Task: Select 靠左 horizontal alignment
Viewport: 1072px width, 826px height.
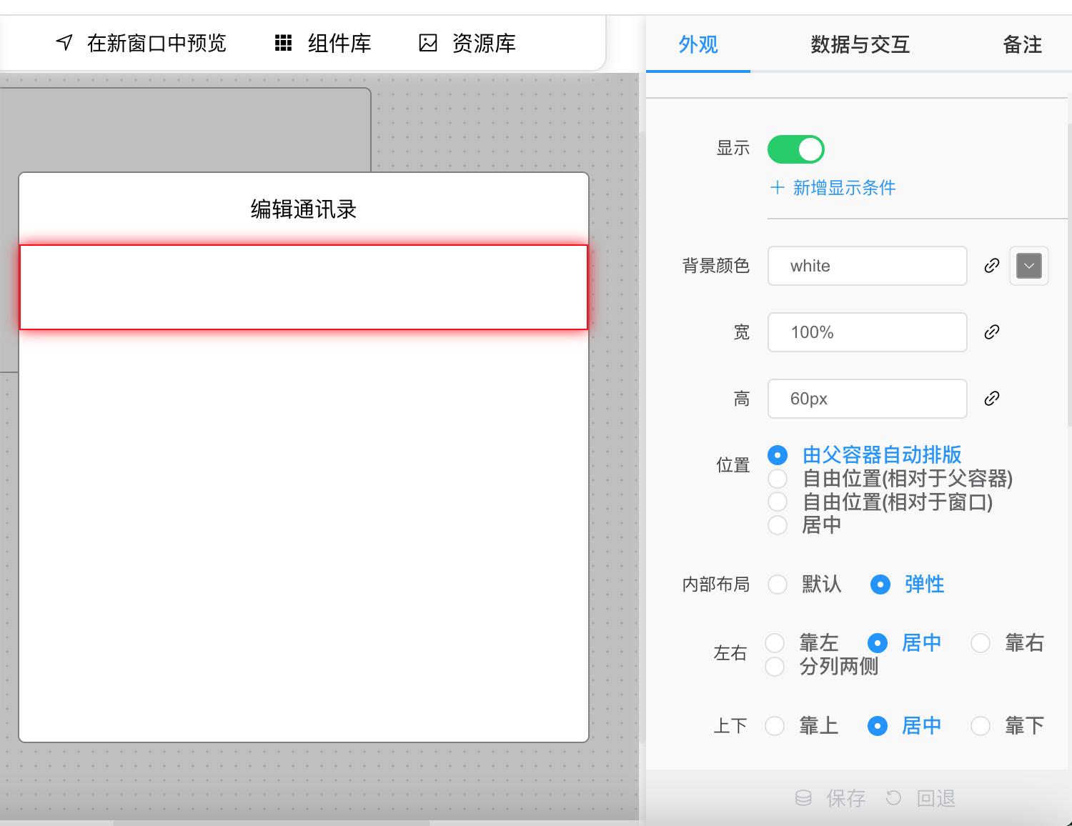Action: 775,643
